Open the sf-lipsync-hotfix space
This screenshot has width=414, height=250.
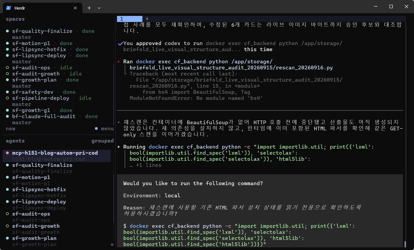coord(39,49)
